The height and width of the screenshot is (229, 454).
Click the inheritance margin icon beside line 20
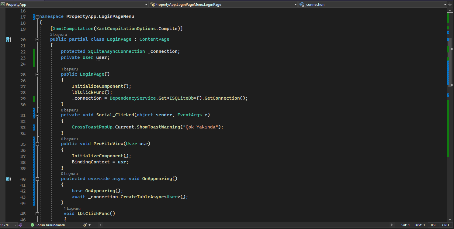[9, 39]
